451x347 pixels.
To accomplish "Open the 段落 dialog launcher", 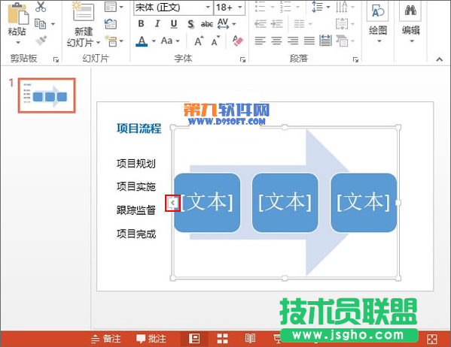I will click(x=355, y=59).
